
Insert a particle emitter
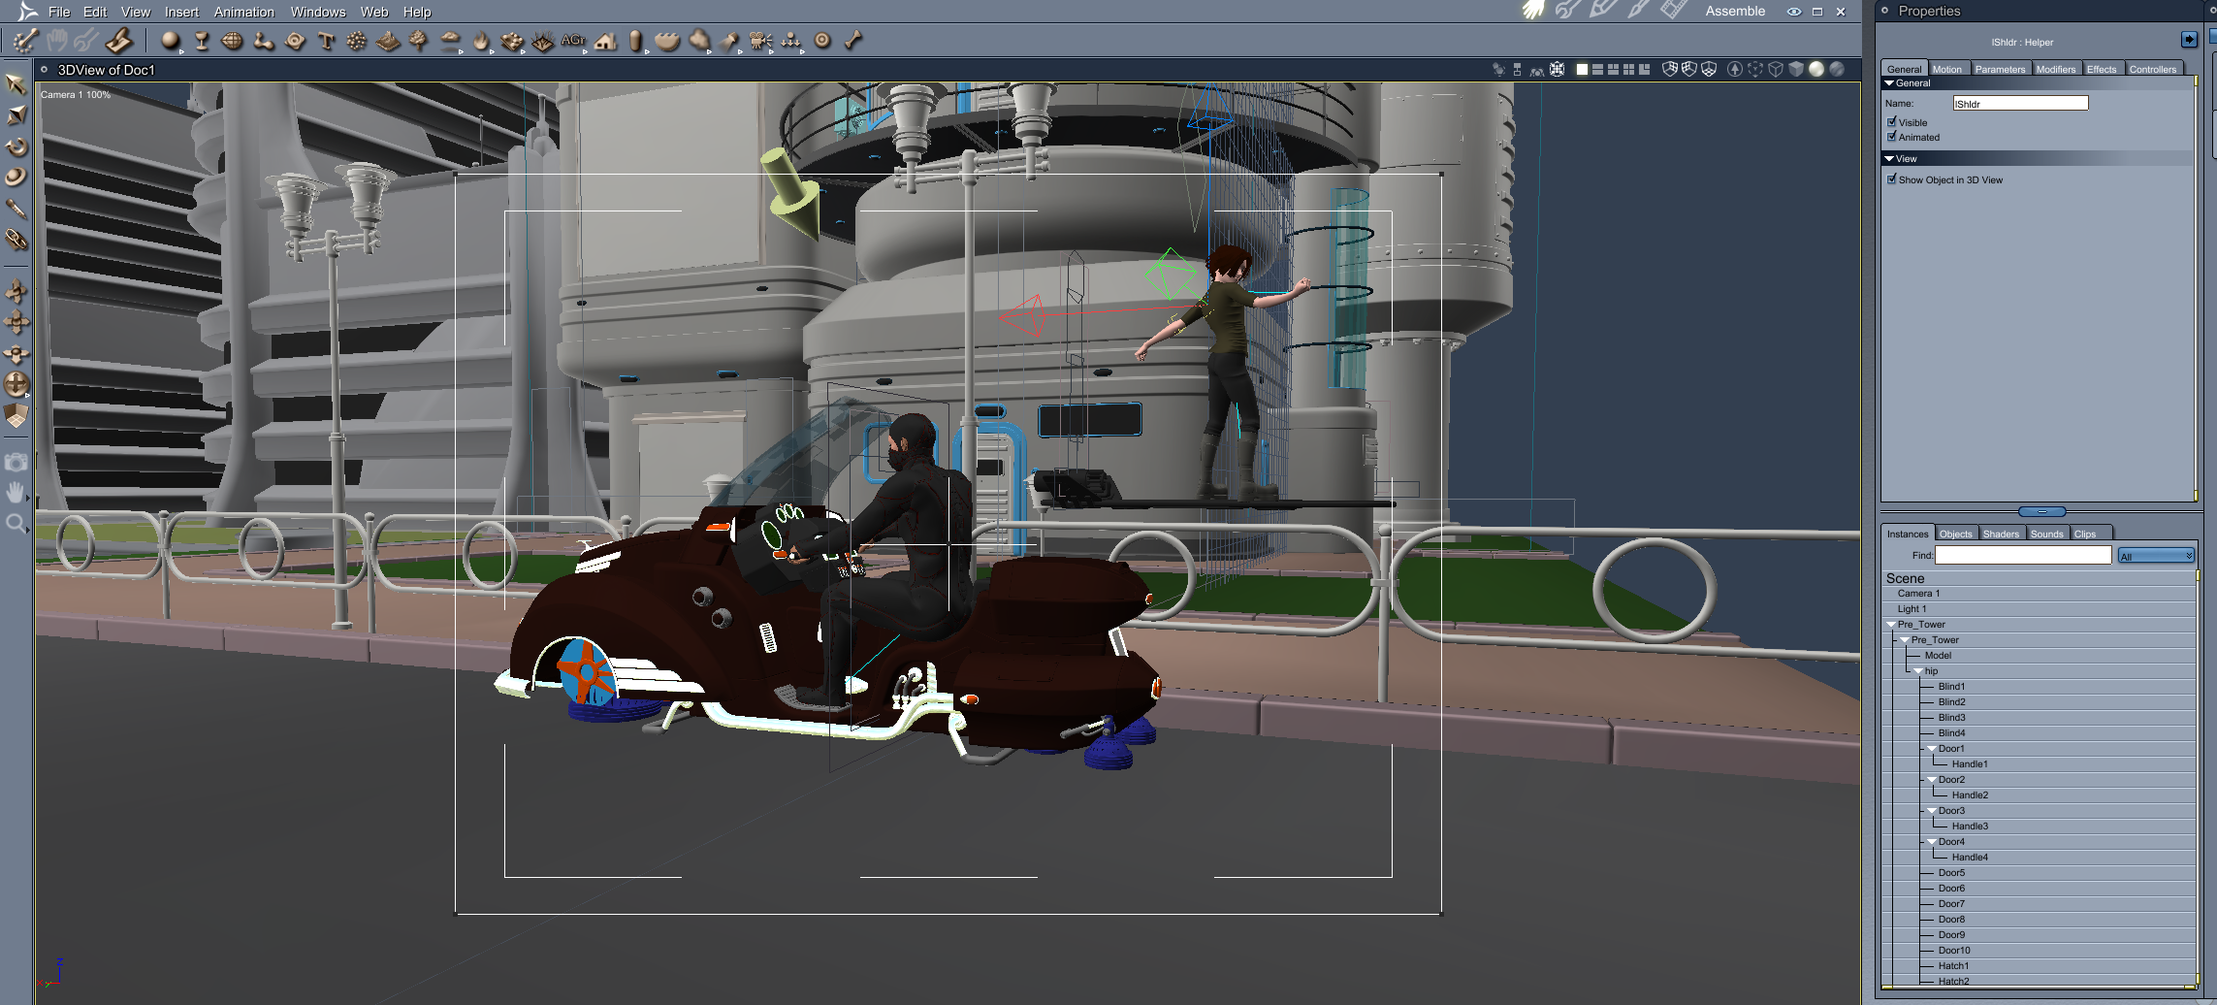[x=357, y=41]
